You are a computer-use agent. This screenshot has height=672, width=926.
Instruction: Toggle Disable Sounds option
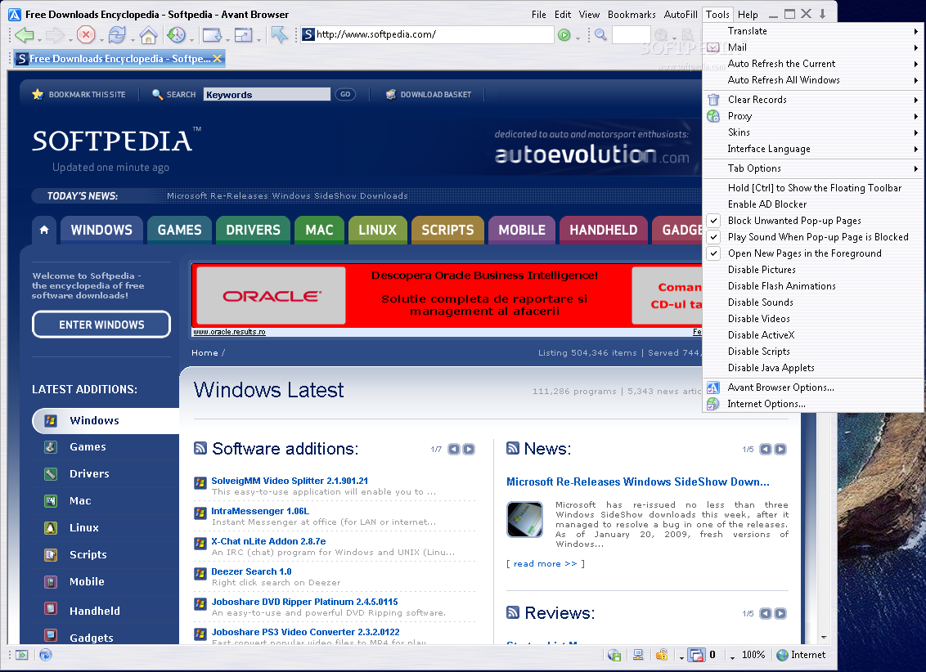coord(812,302)
